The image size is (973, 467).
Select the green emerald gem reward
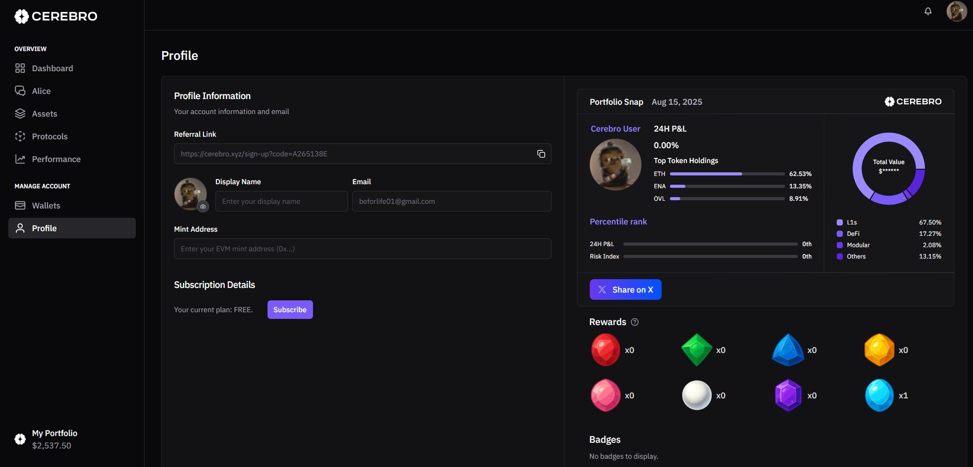[x=697, y=350]
